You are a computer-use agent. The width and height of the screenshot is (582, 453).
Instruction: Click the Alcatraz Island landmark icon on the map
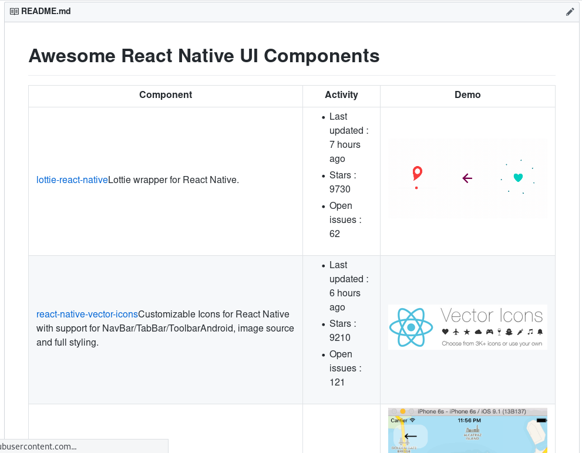click(472, 430)
